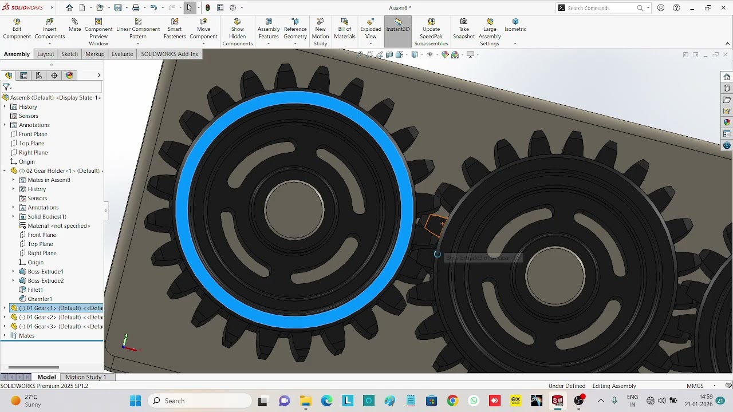Click the Print icon

click(x=136, y=7)
